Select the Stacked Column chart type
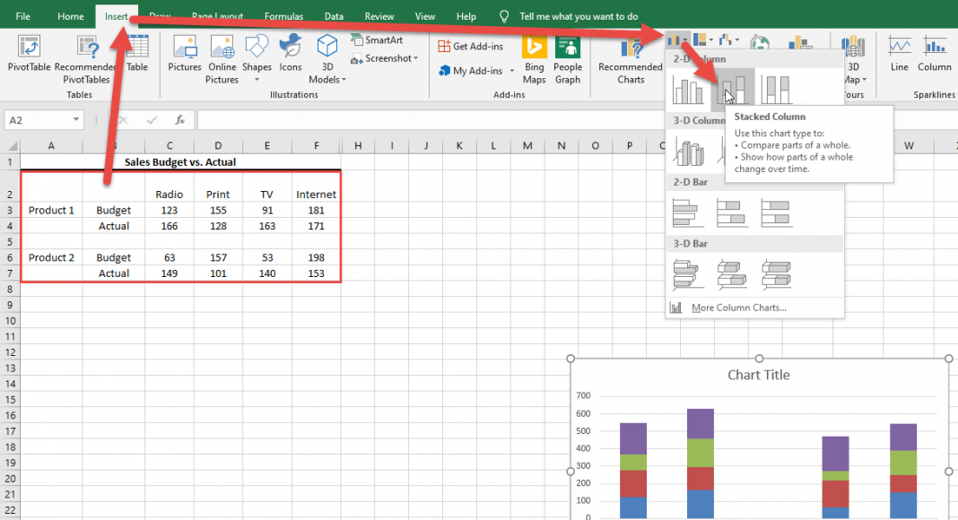958x520 pixels. (x=733, y=91)
